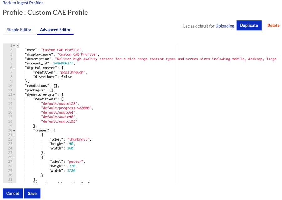Go back to Ingest Profiles
Screen dimensions: 282x200
click(23, 3)
